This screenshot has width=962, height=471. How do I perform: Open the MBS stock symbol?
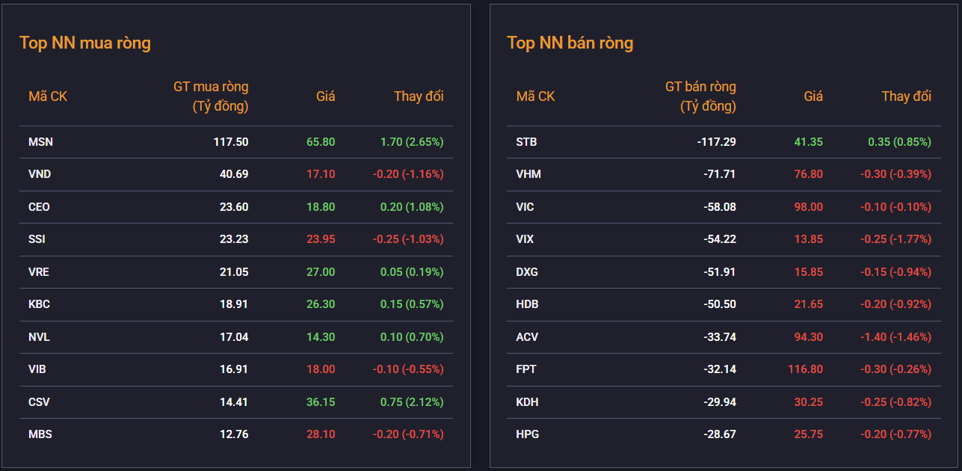pos(40,434)
